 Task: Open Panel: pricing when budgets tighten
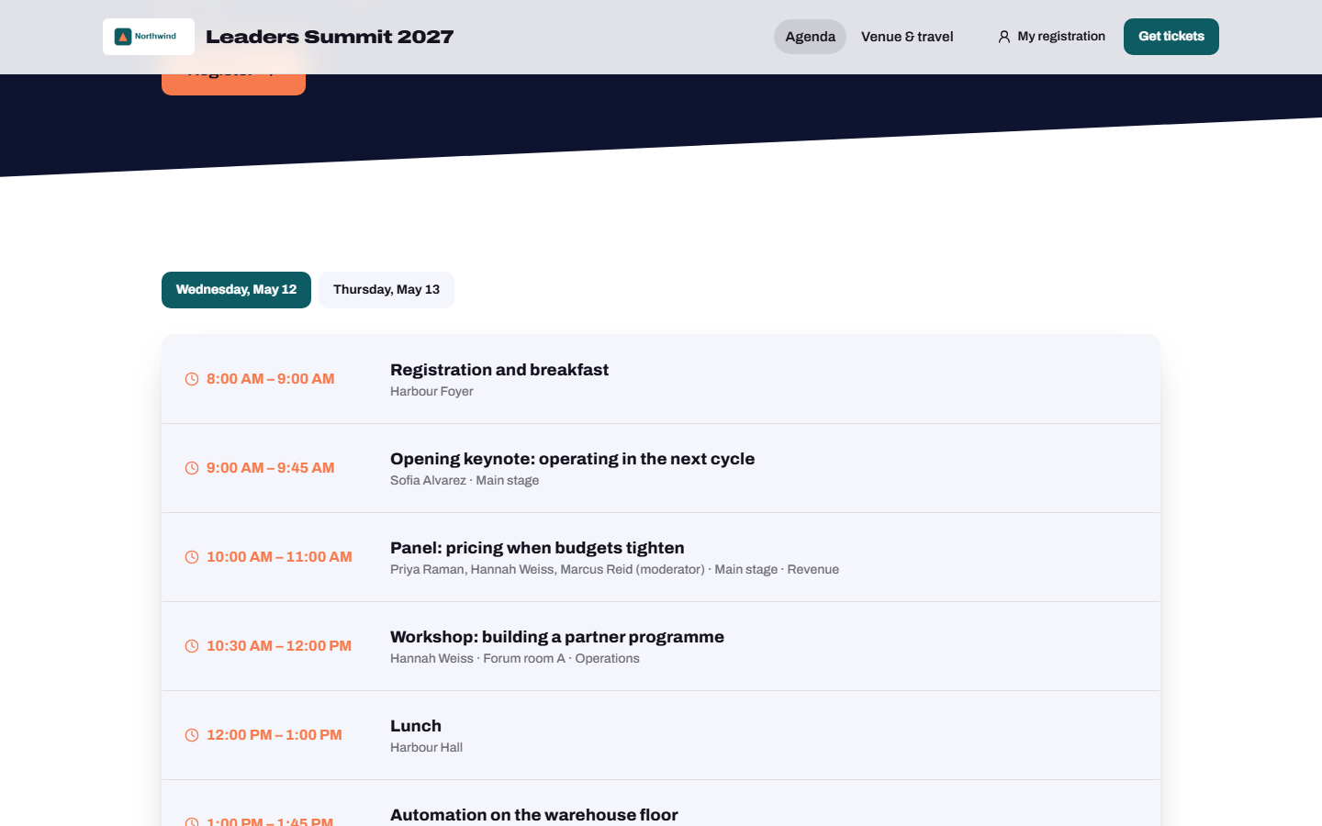pyautogui.click(x=537, y=548)
